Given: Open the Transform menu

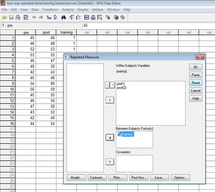Looking at the screenshot, I should pyautogui.click(x=50, y=10).
